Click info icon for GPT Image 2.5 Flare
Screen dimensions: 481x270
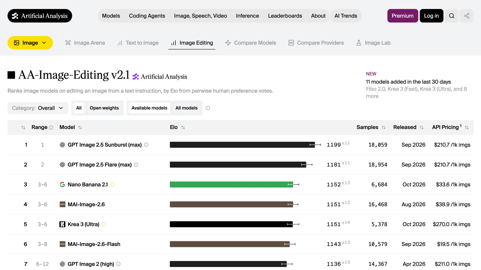[x=136, y=165]
